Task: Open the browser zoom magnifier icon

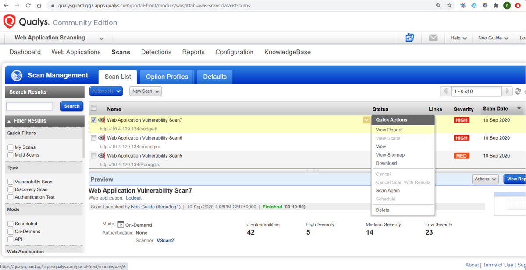Action: coord(438,6)
